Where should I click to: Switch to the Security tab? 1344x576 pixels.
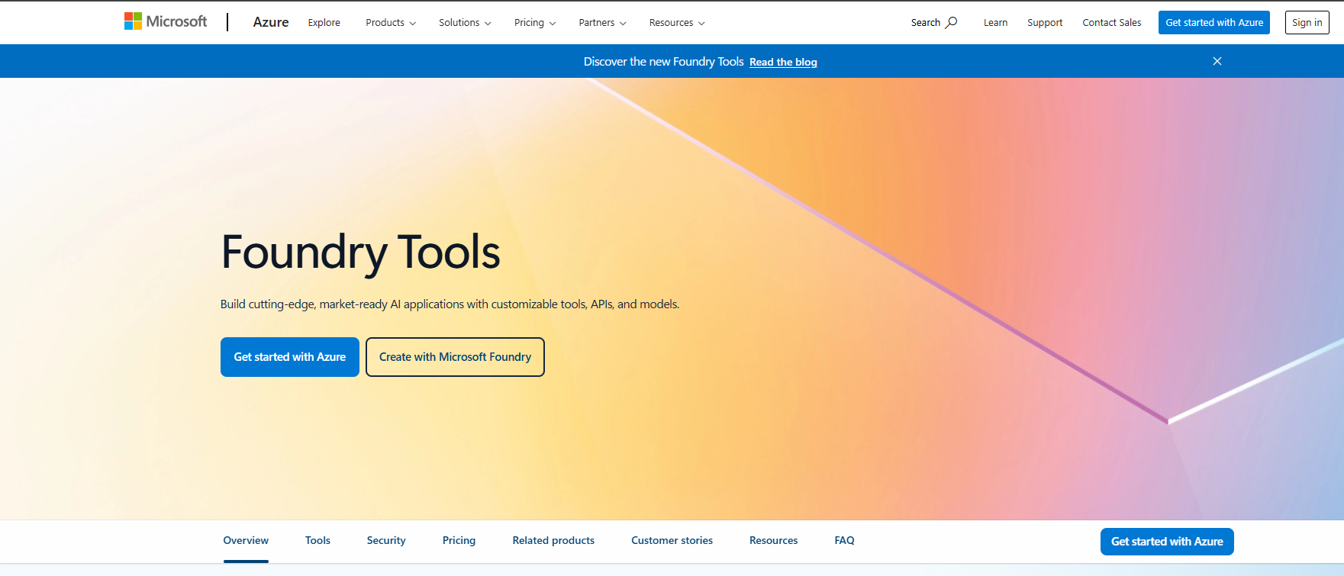386,540
